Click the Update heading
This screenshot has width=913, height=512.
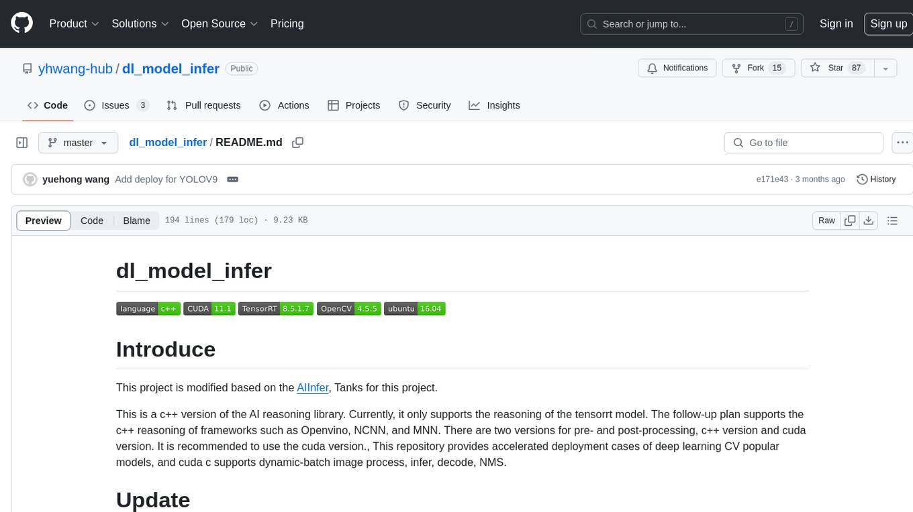point(153,500)
